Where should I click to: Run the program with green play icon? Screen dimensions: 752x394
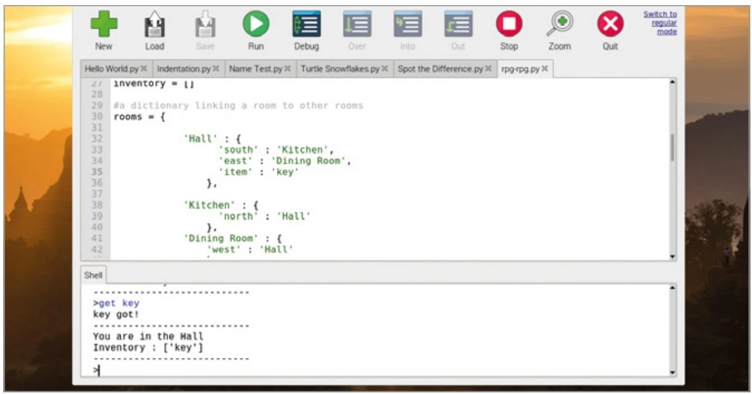coord(256,25)
